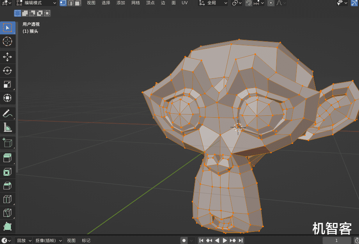
Task: Select the Rotate tool
Action: 7,71
